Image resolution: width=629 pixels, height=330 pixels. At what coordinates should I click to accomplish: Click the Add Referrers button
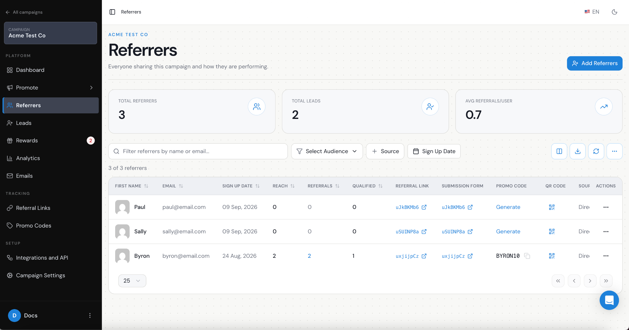[594, 63]
